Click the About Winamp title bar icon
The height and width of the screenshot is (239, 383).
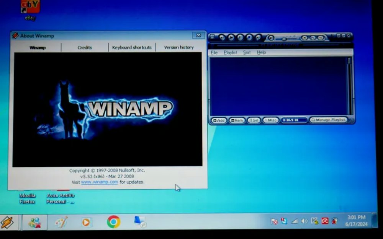(x=15, y=36)
